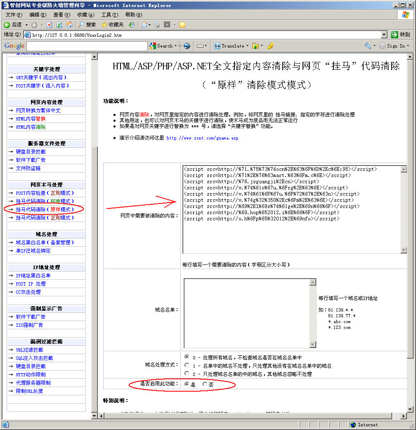Stop page loading with the red X icon
The width and height of the screenshot is (416, 430).
click(x=50, y=25)
